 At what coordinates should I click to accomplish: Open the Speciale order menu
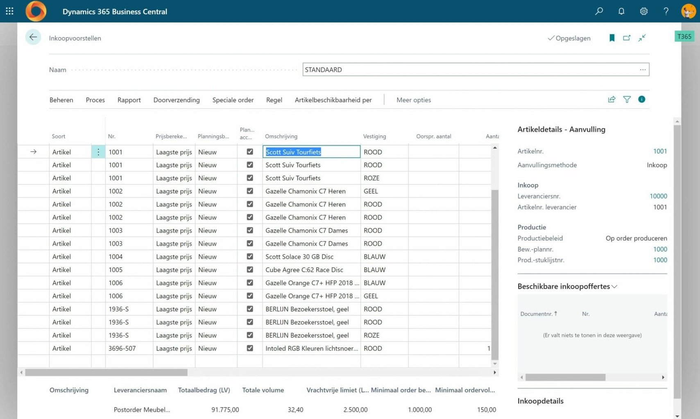click(x=233, y=100)
